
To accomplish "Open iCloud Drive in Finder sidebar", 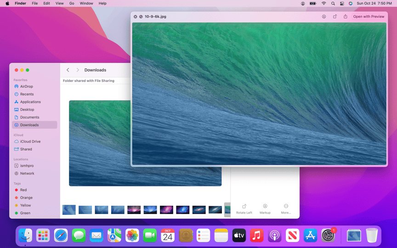I will click(34, 141).
